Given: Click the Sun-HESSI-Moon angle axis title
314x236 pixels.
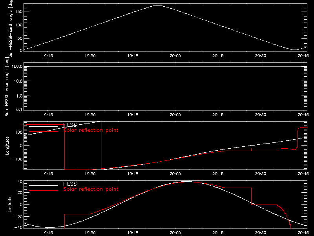Looking at the screenshot, I should click(x=7, y=87).
